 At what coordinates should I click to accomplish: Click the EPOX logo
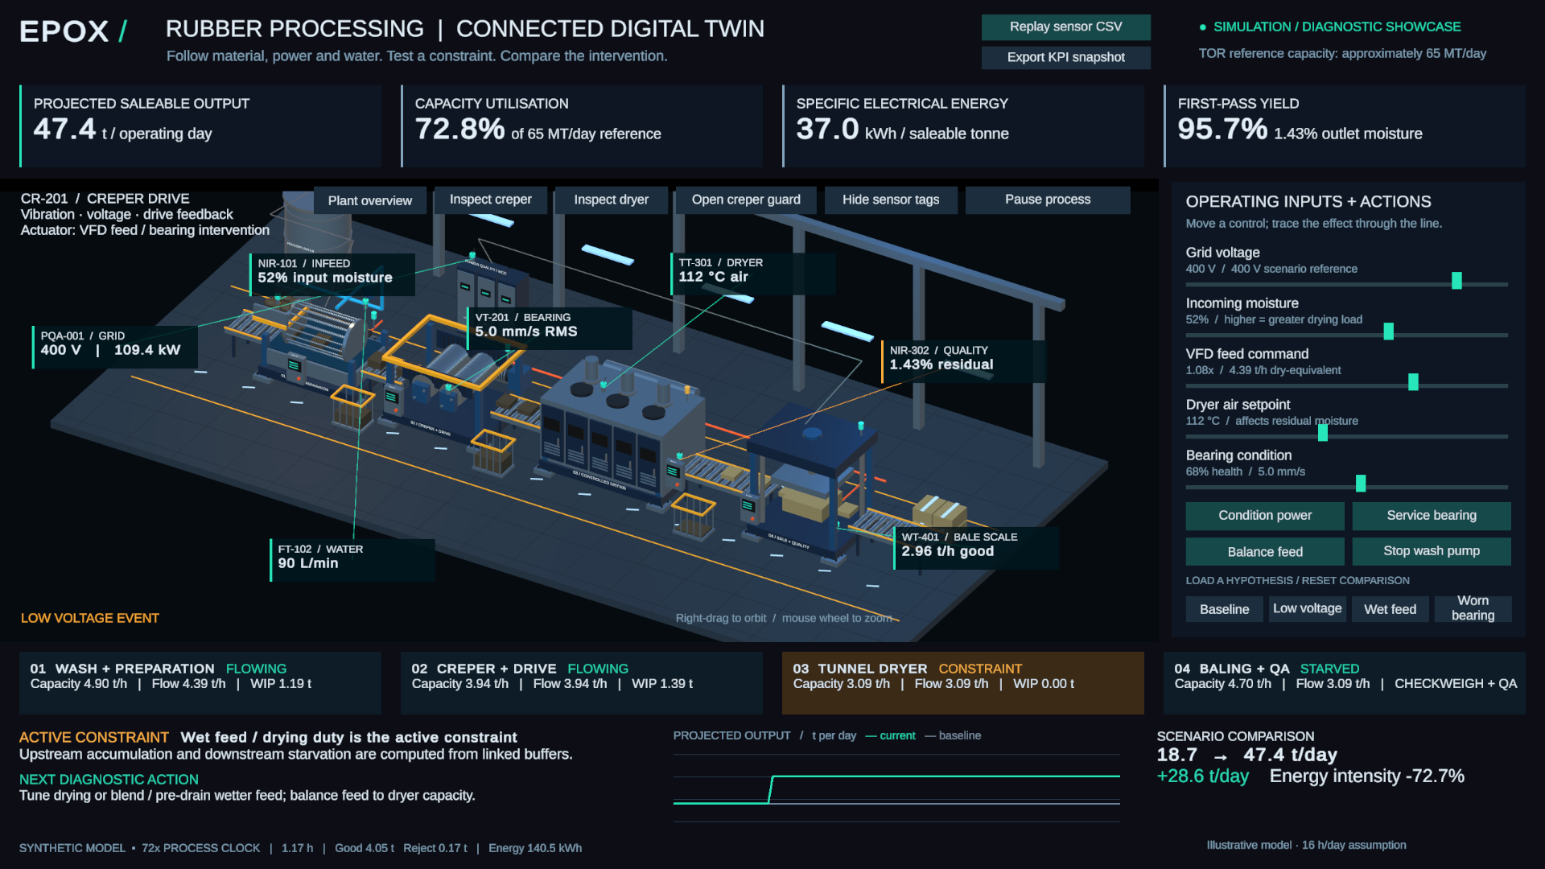pos(73,31)
